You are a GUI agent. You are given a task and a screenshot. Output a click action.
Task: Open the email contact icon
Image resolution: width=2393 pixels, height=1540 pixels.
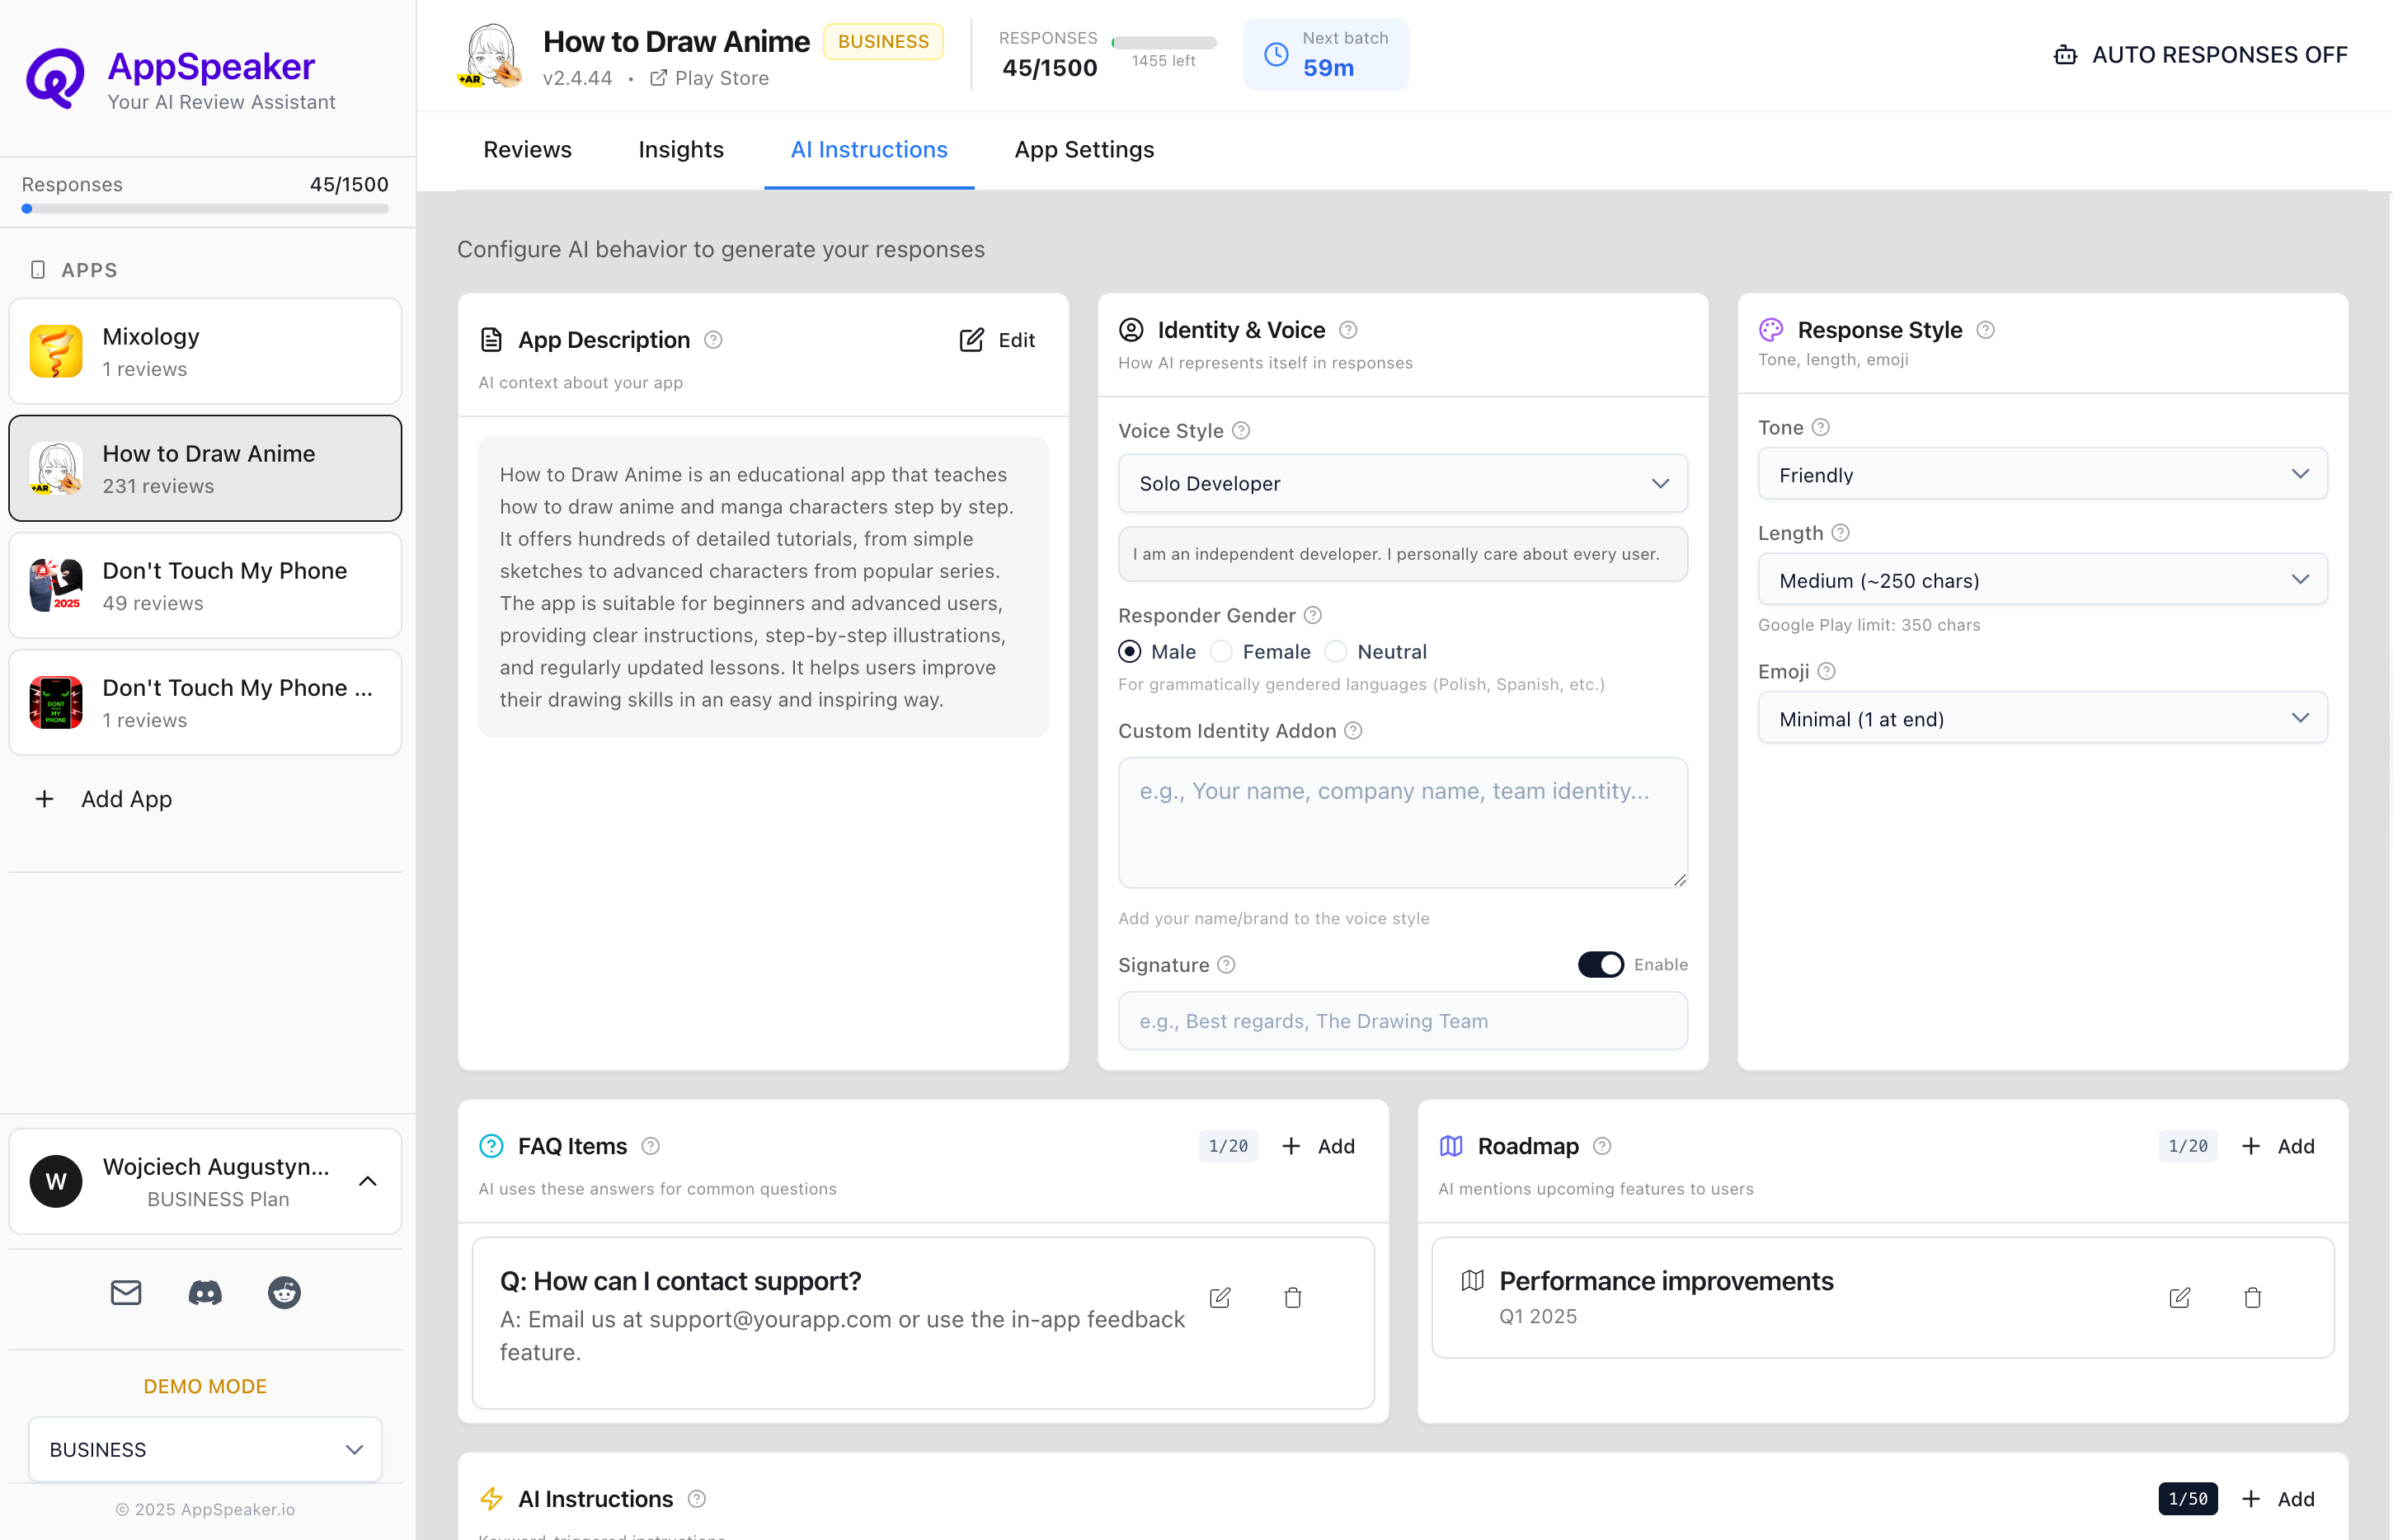(125, 1292)
